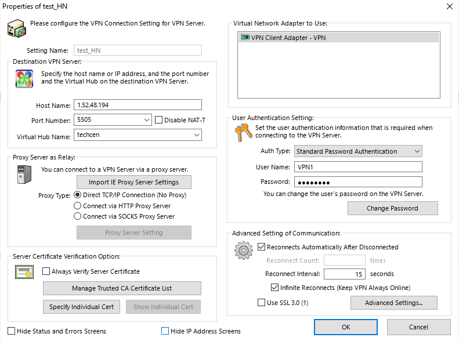Screen dimensions: 459x341
Task: Click the VPN server computer icon
Action: point(17,28)
